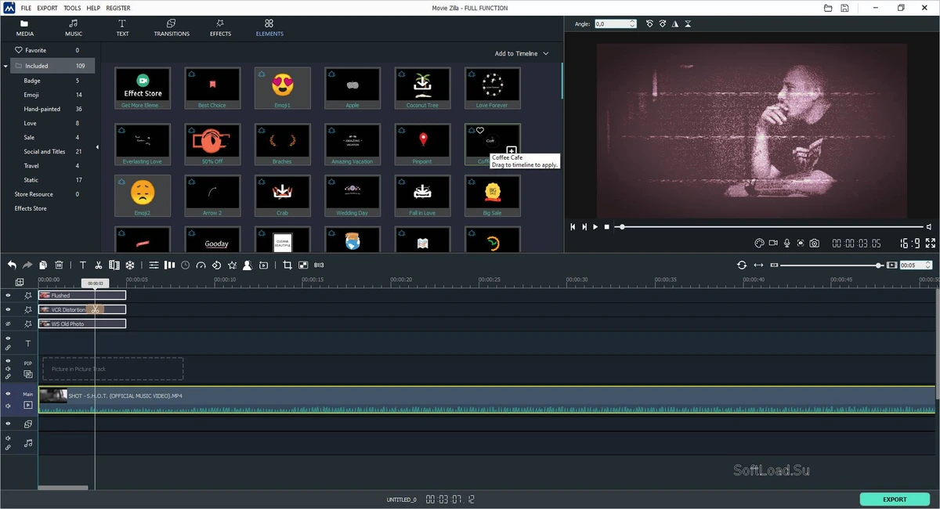Open the Add to Timeline dropdown

click(522, 53)
